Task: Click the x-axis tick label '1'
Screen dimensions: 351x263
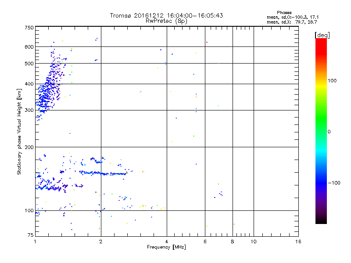Action: point(35,242)
